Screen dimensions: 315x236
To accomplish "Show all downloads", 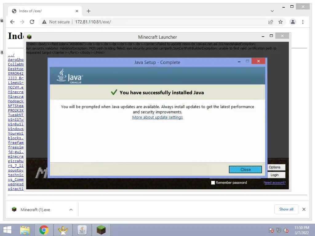I will (x=286, y=209).
